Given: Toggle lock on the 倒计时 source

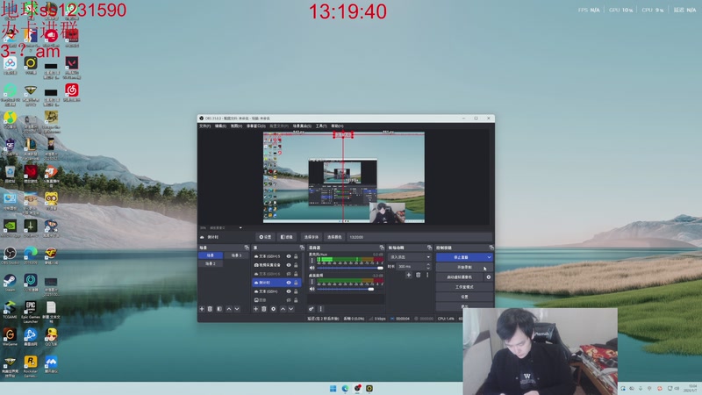Looking at the screenshot, I should (x=296, y=283).
